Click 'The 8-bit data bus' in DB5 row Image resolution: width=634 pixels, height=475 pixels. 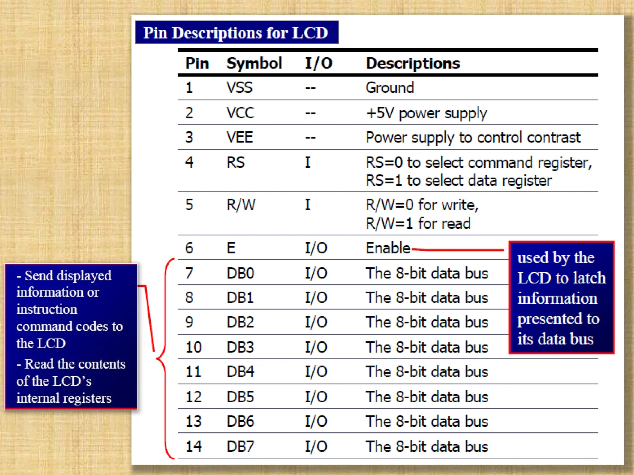(x=427, y=396)
